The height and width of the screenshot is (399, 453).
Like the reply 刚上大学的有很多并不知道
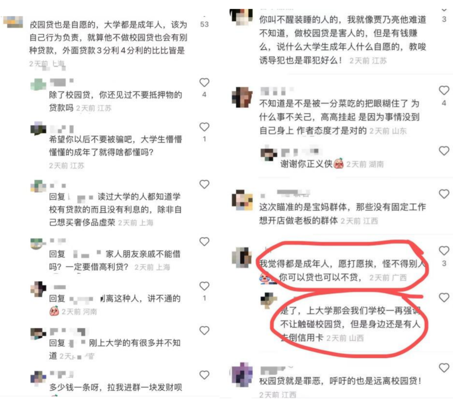(x=204, y=330)
